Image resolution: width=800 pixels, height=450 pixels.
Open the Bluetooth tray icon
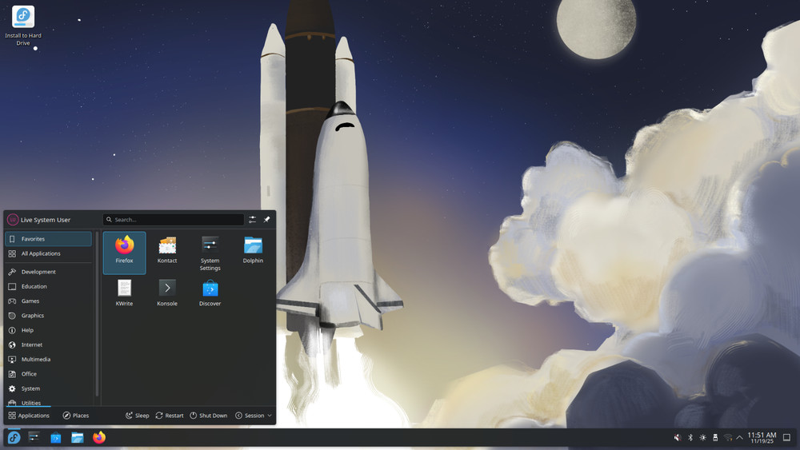pyautogui.click(x=690, y=437)
